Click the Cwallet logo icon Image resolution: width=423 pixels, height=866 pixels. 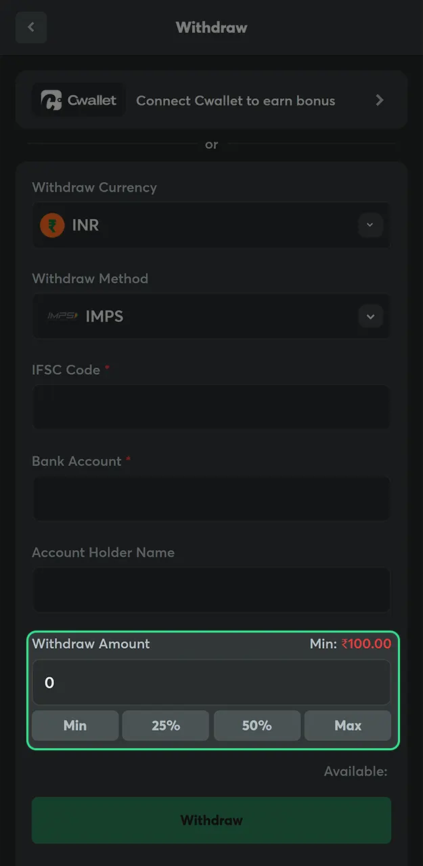51,99
